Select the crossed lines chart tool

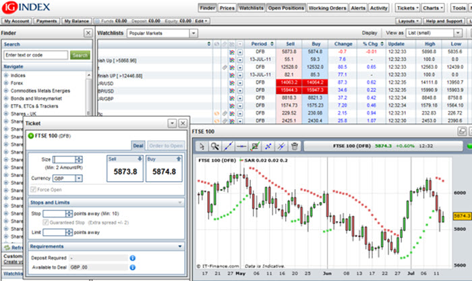click(281, 146)
